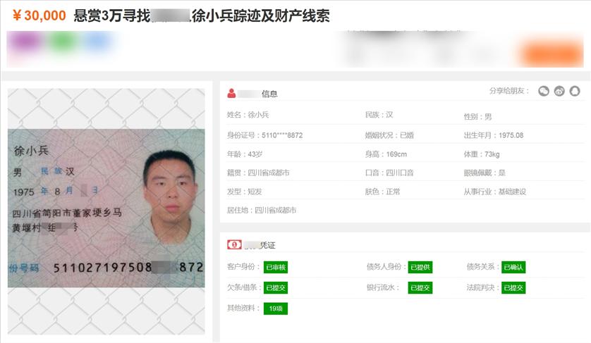Click the 分享给朋友 label
Viewport: 591px width, 343px height.
pyautogui.click(x=509, y=91)
